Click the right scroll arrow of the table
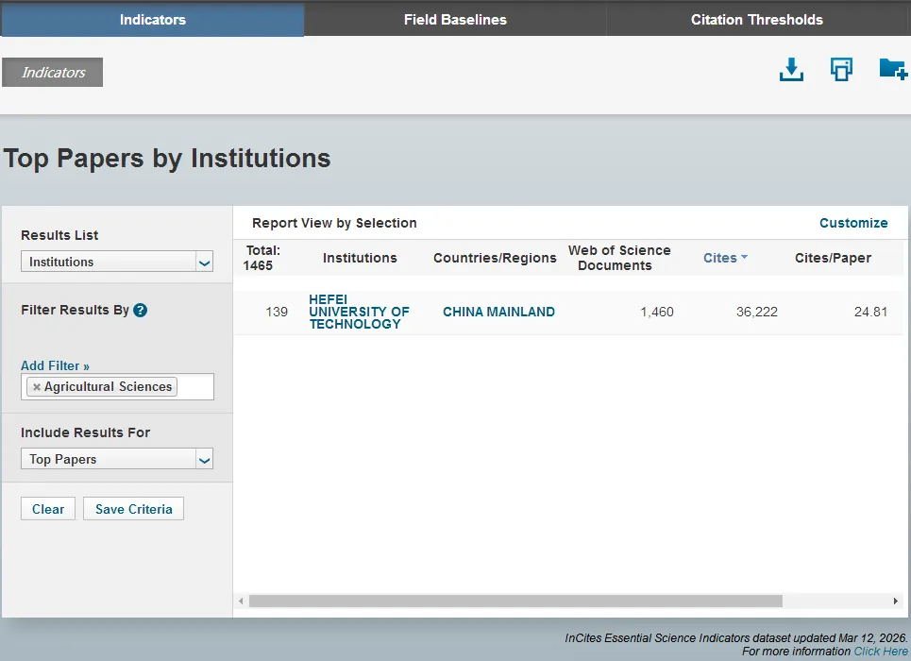The height and width of the screenshot is (661, 911). (x=895, y=601)
